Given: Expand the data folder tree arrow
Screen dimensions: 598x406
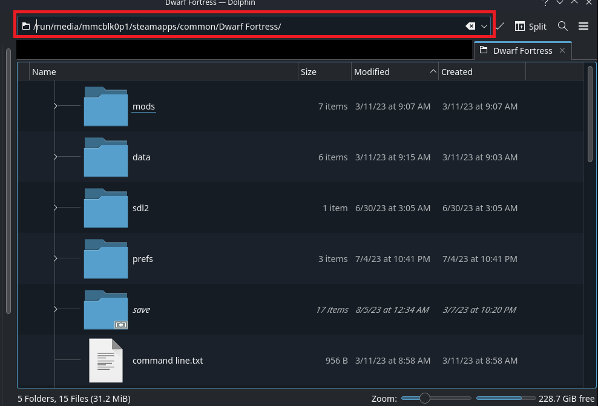Looking at the screenshot, I should [x=55, y=157].
